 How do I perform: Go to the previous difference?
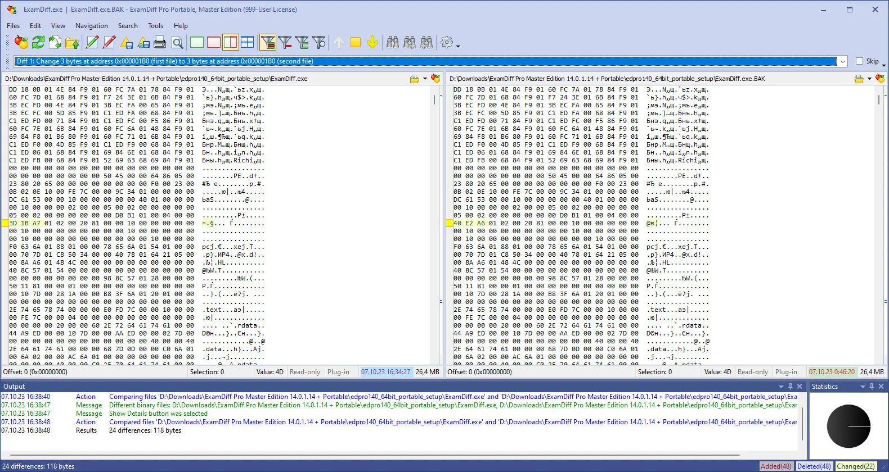pyautogui.click(x=339, y=42)
